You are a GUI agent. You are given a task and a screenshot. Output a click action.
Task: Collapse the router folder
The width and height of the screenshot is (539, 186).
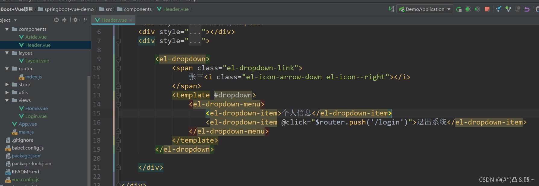[x=7, y=69]
